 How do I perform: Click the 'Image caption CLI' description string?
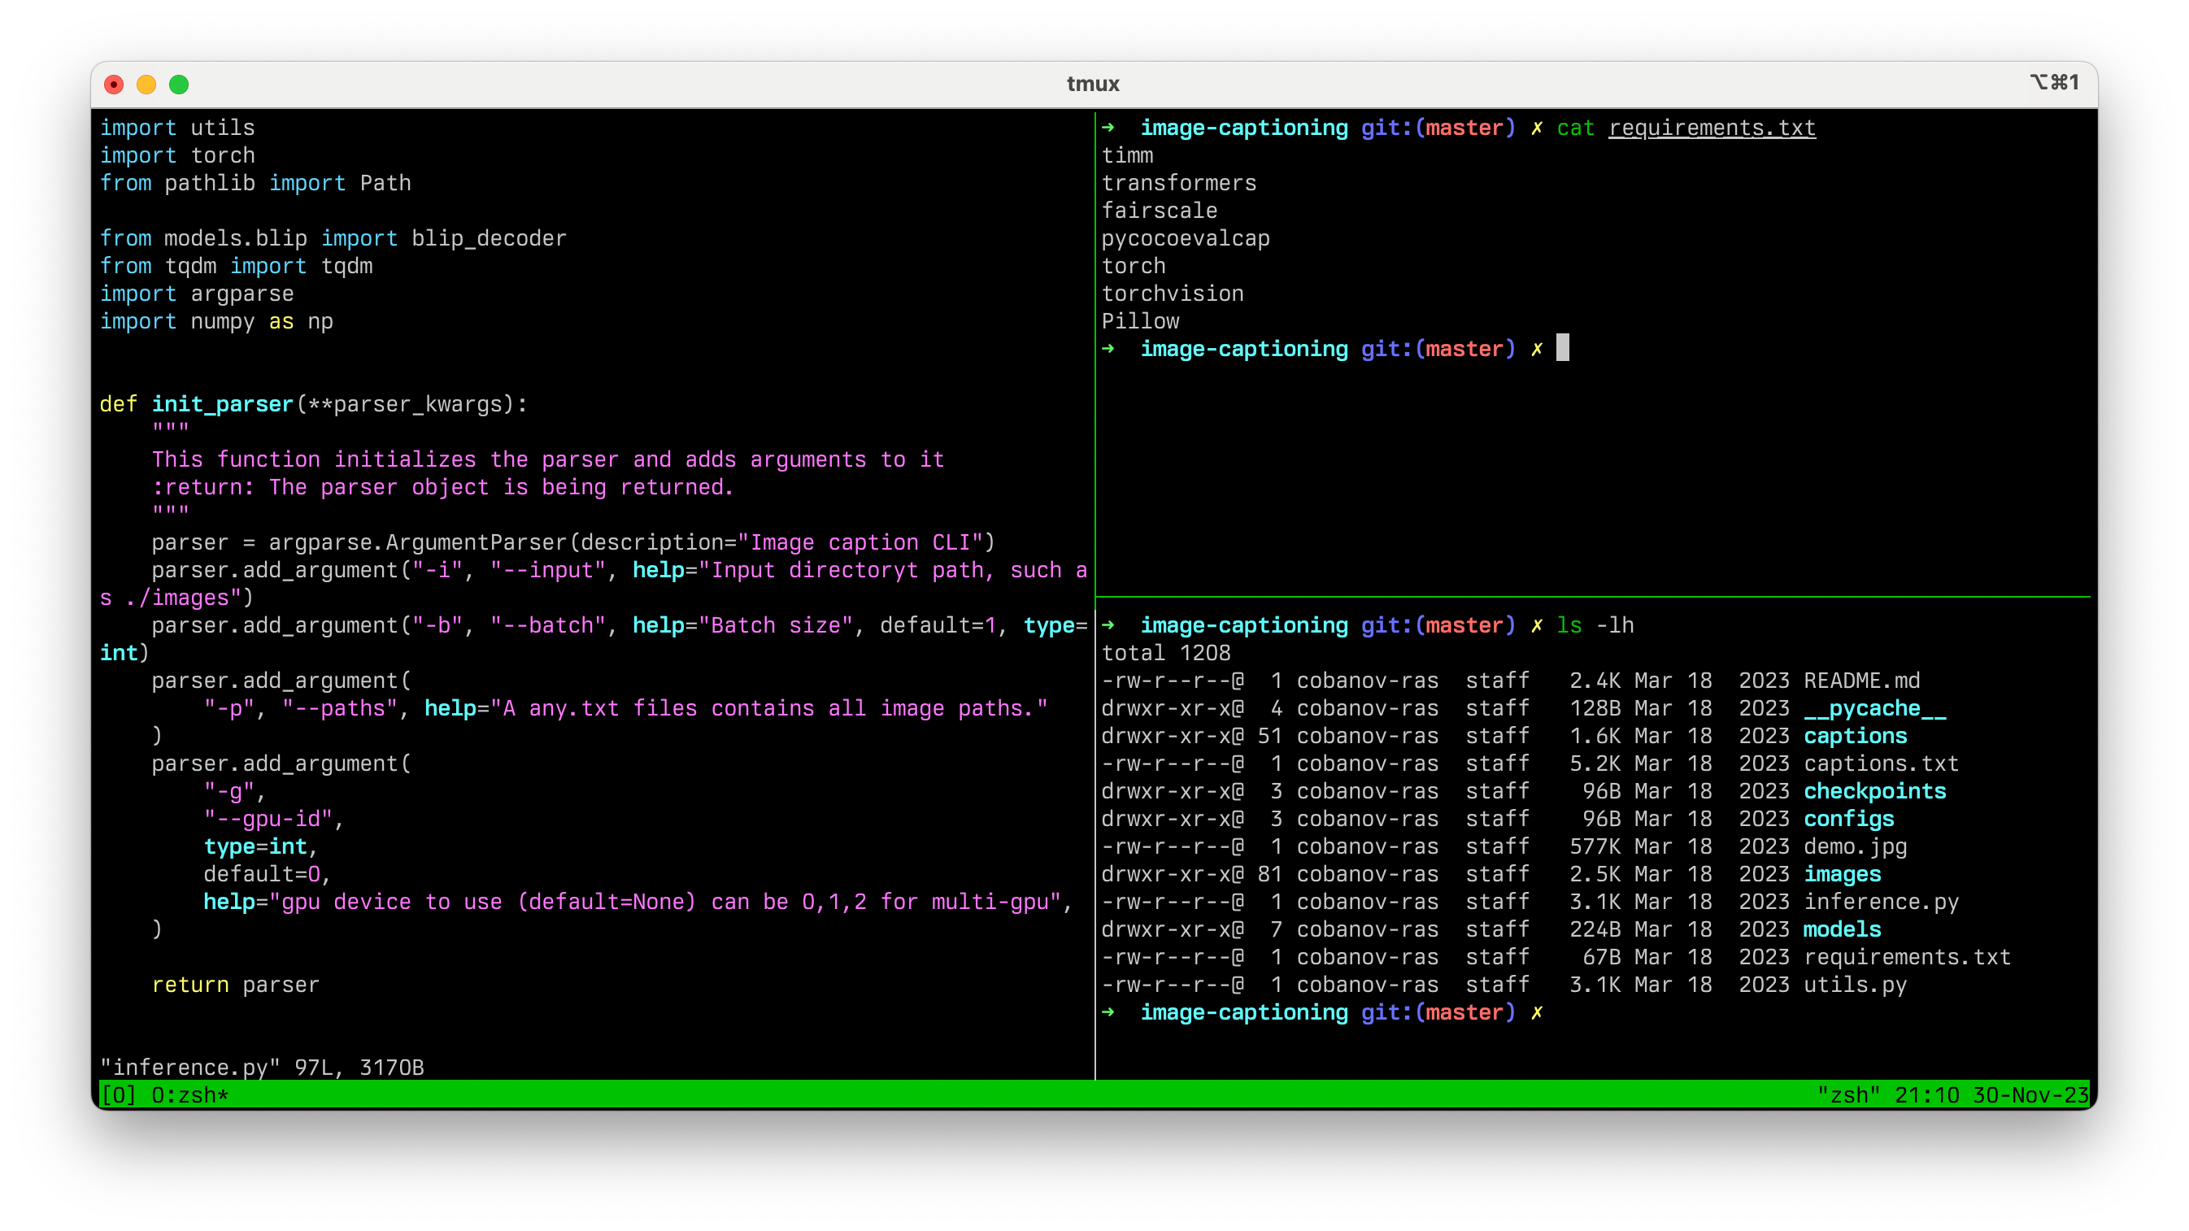(x=860, y=543)
